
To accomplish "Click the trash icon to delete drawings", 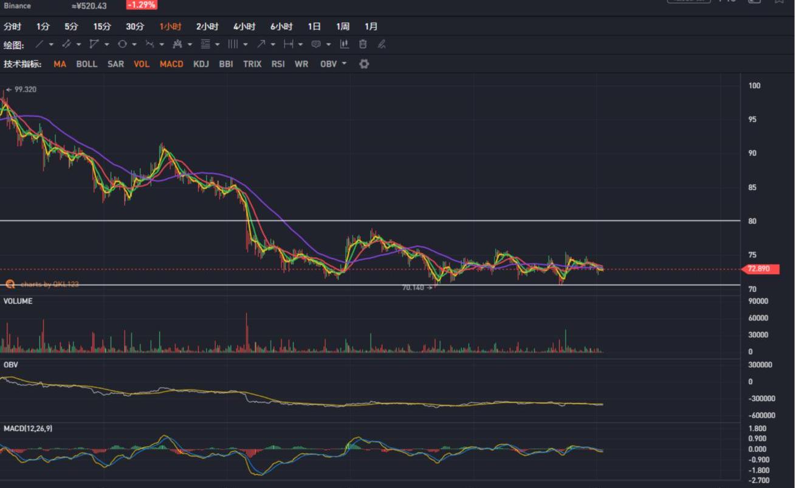I will coord(363,44).
